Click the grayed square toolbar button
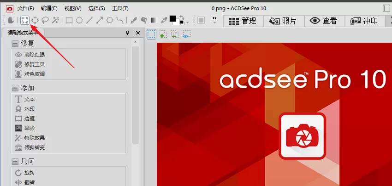The width and height of the screenshot is (392, 186). tap(201, 20)
